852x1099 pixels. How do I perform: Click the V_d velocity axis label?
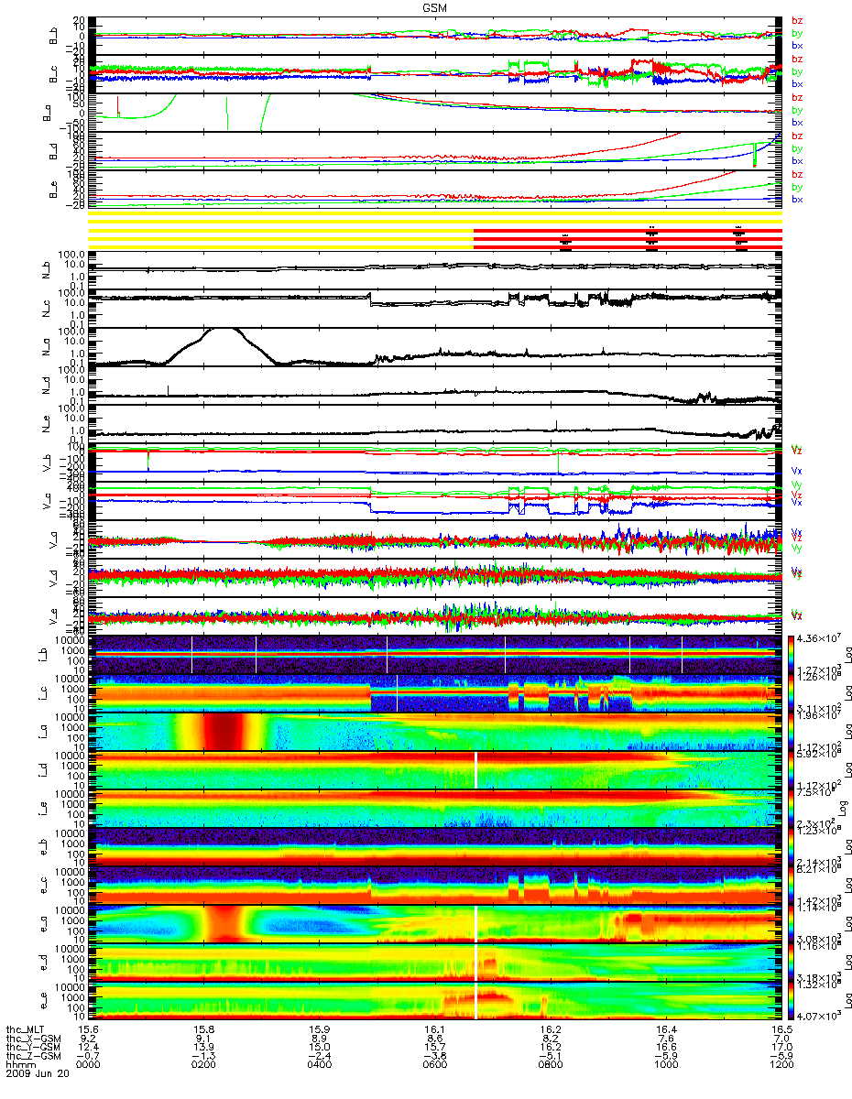pyautogui.click(x=54, y=577)
